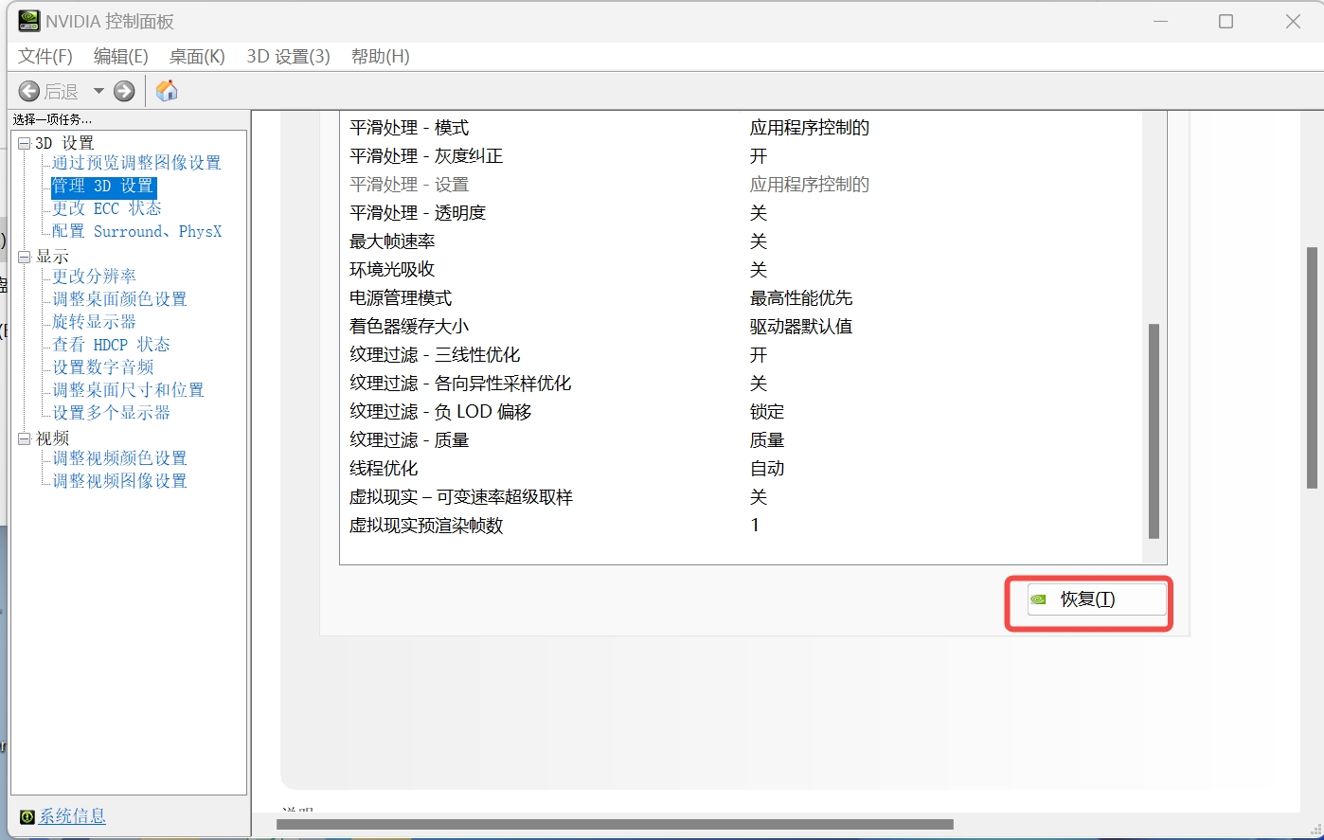Select 更改 ECC 状态 in the task tree
Image resolution: width=1324 pixels, height=840 pixels.
(107, 208)
